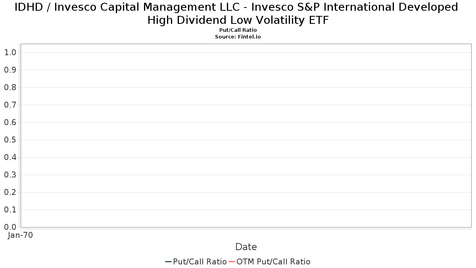
Task: Click the Date axis title
Action: [246, 247]
